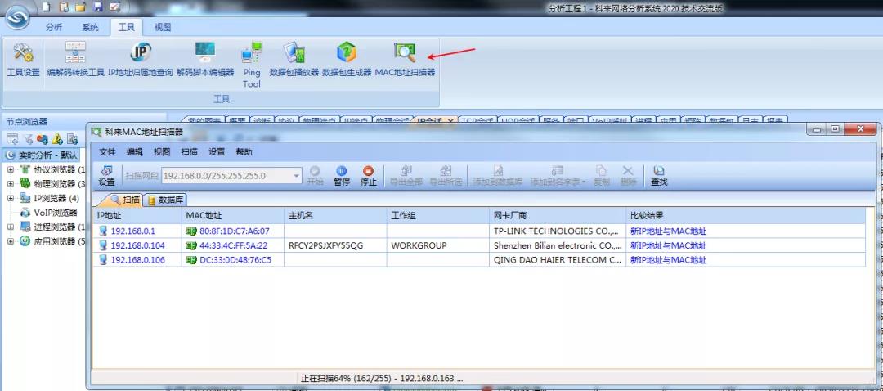Open the 扫描 menu in the menu bar
883x391 pixels.
189,151
